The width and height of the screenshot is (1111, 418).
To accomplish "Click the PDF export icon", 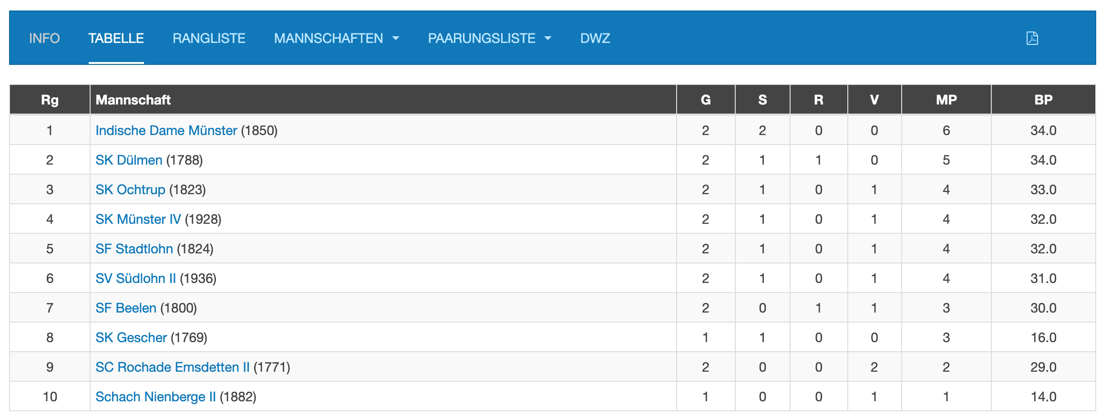I will click(1032, 38).
